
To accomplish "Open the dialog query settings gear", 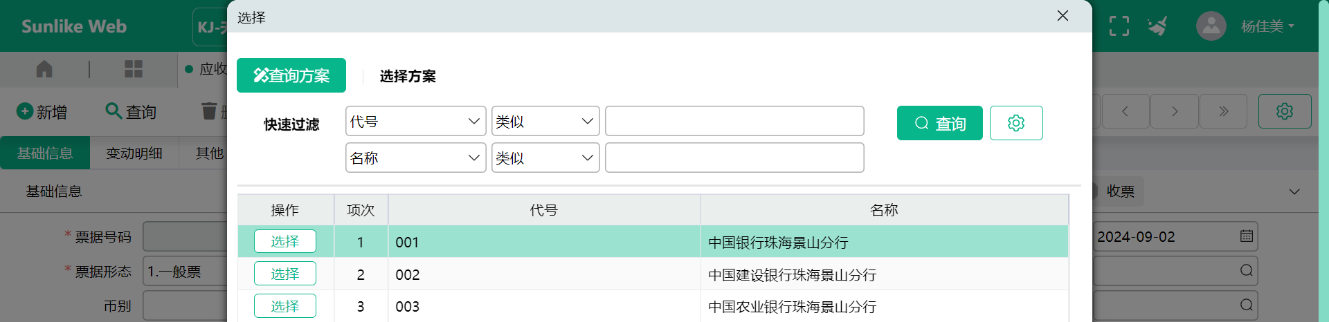I will (1016, 123).
